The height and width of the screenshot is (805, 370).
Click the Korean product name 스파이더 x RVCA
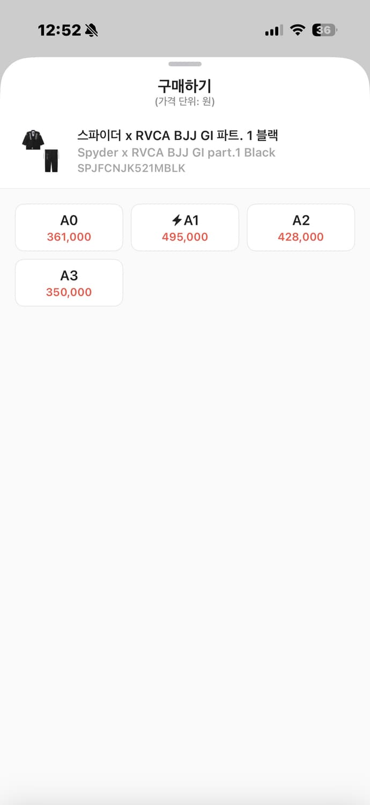[x=177, y=135]
